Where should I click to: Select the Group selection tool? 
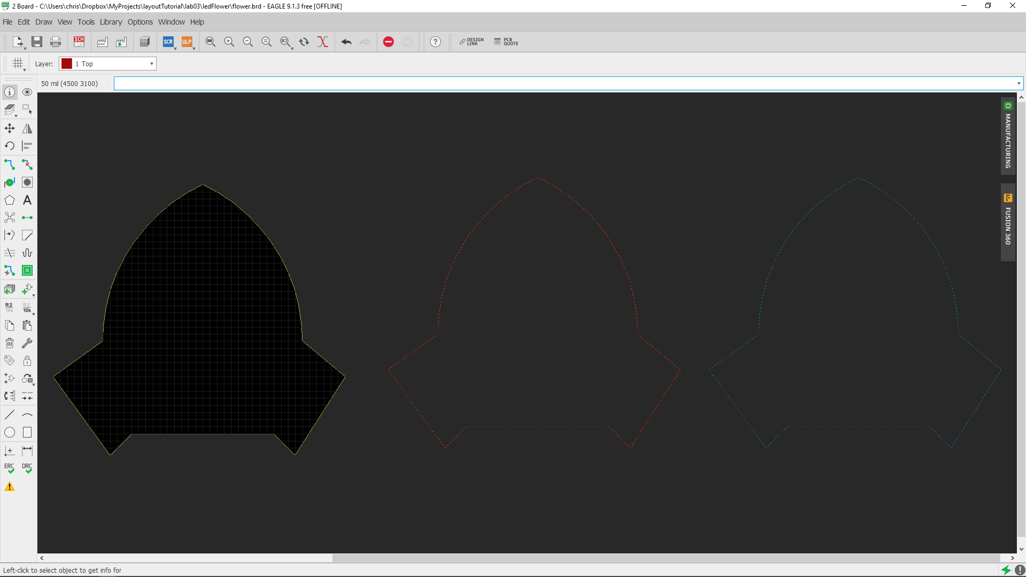coord(27,110)
